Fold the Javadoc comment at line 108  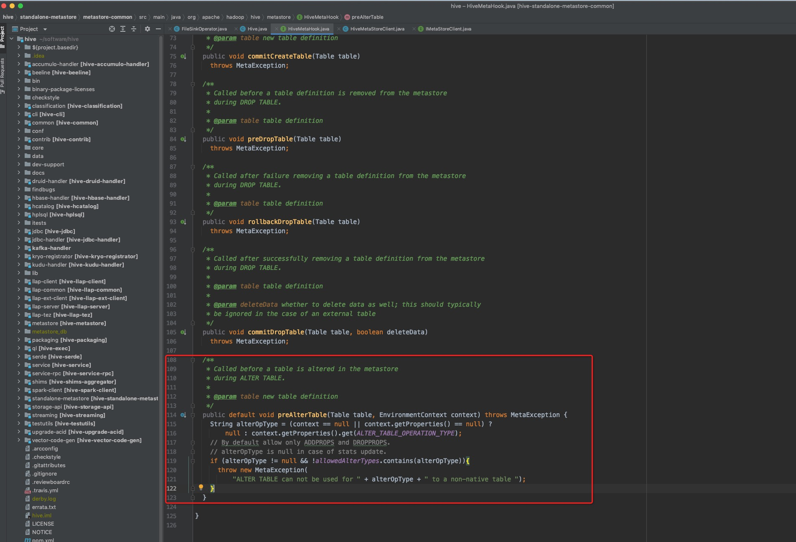tap(193, 360)
